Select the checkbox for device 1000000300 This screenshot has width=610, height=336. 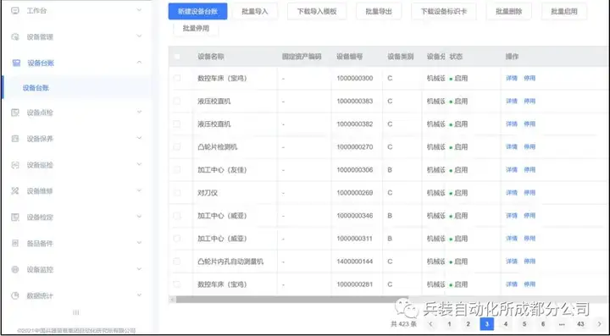[x=177, y=78]
